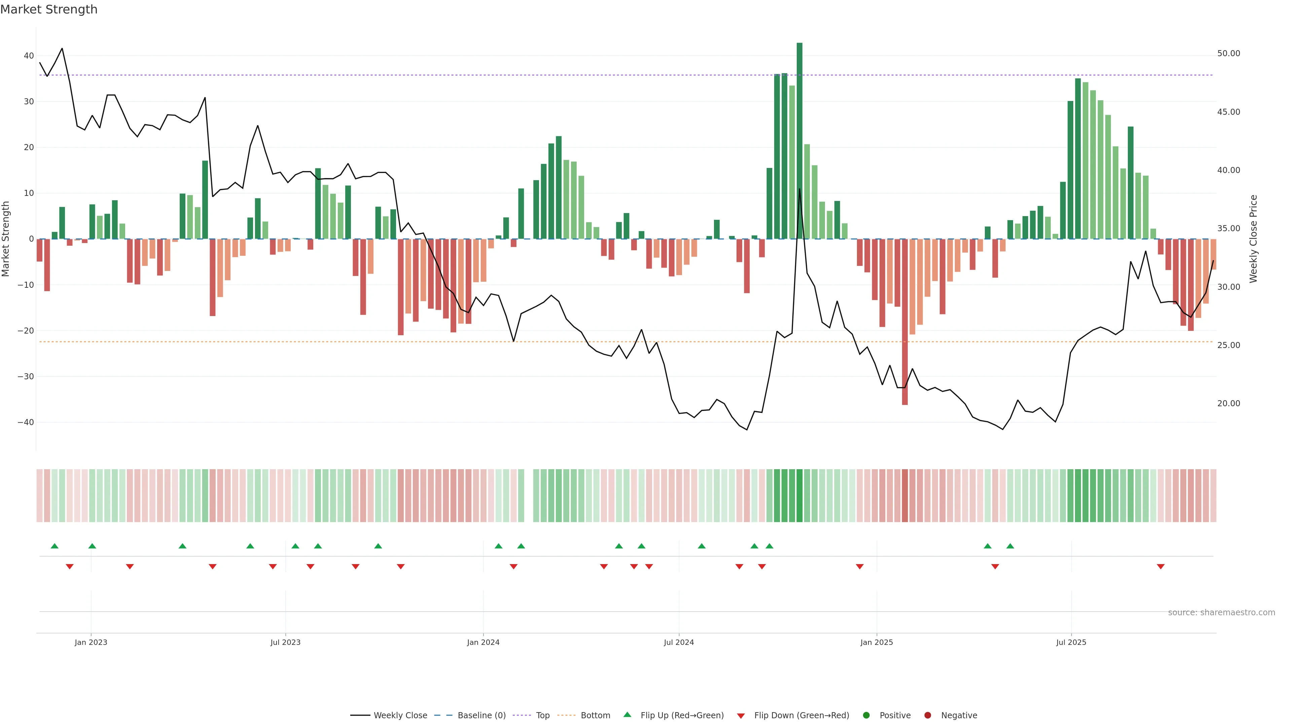Click the Flip Down red triangle legend icon
Viewport: 1292px width, 727px height.
(741, 716)
